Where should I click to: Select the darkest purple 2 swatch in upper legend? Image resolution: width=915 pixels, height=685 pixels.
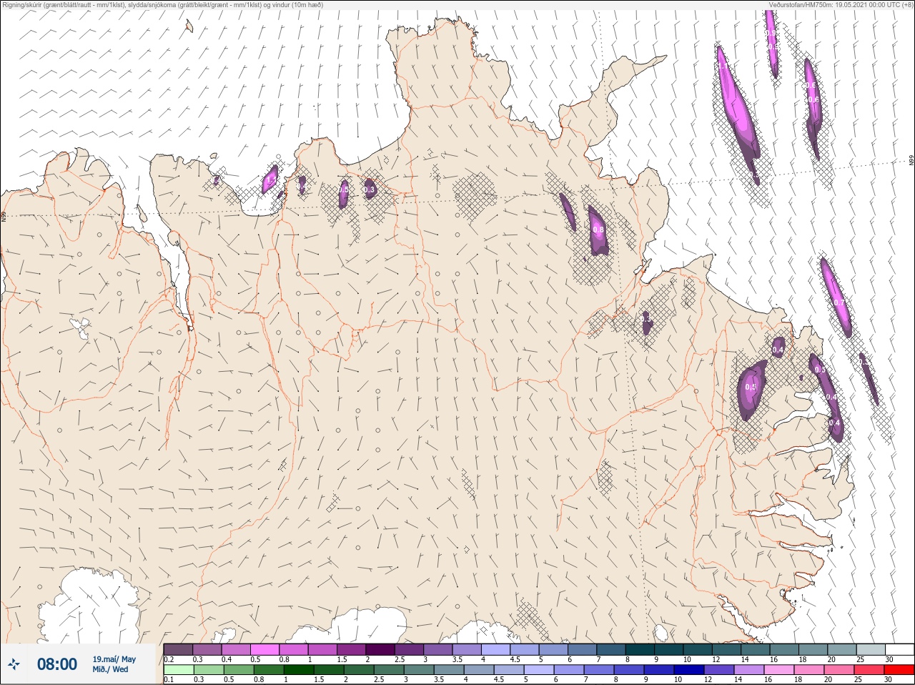380,649
